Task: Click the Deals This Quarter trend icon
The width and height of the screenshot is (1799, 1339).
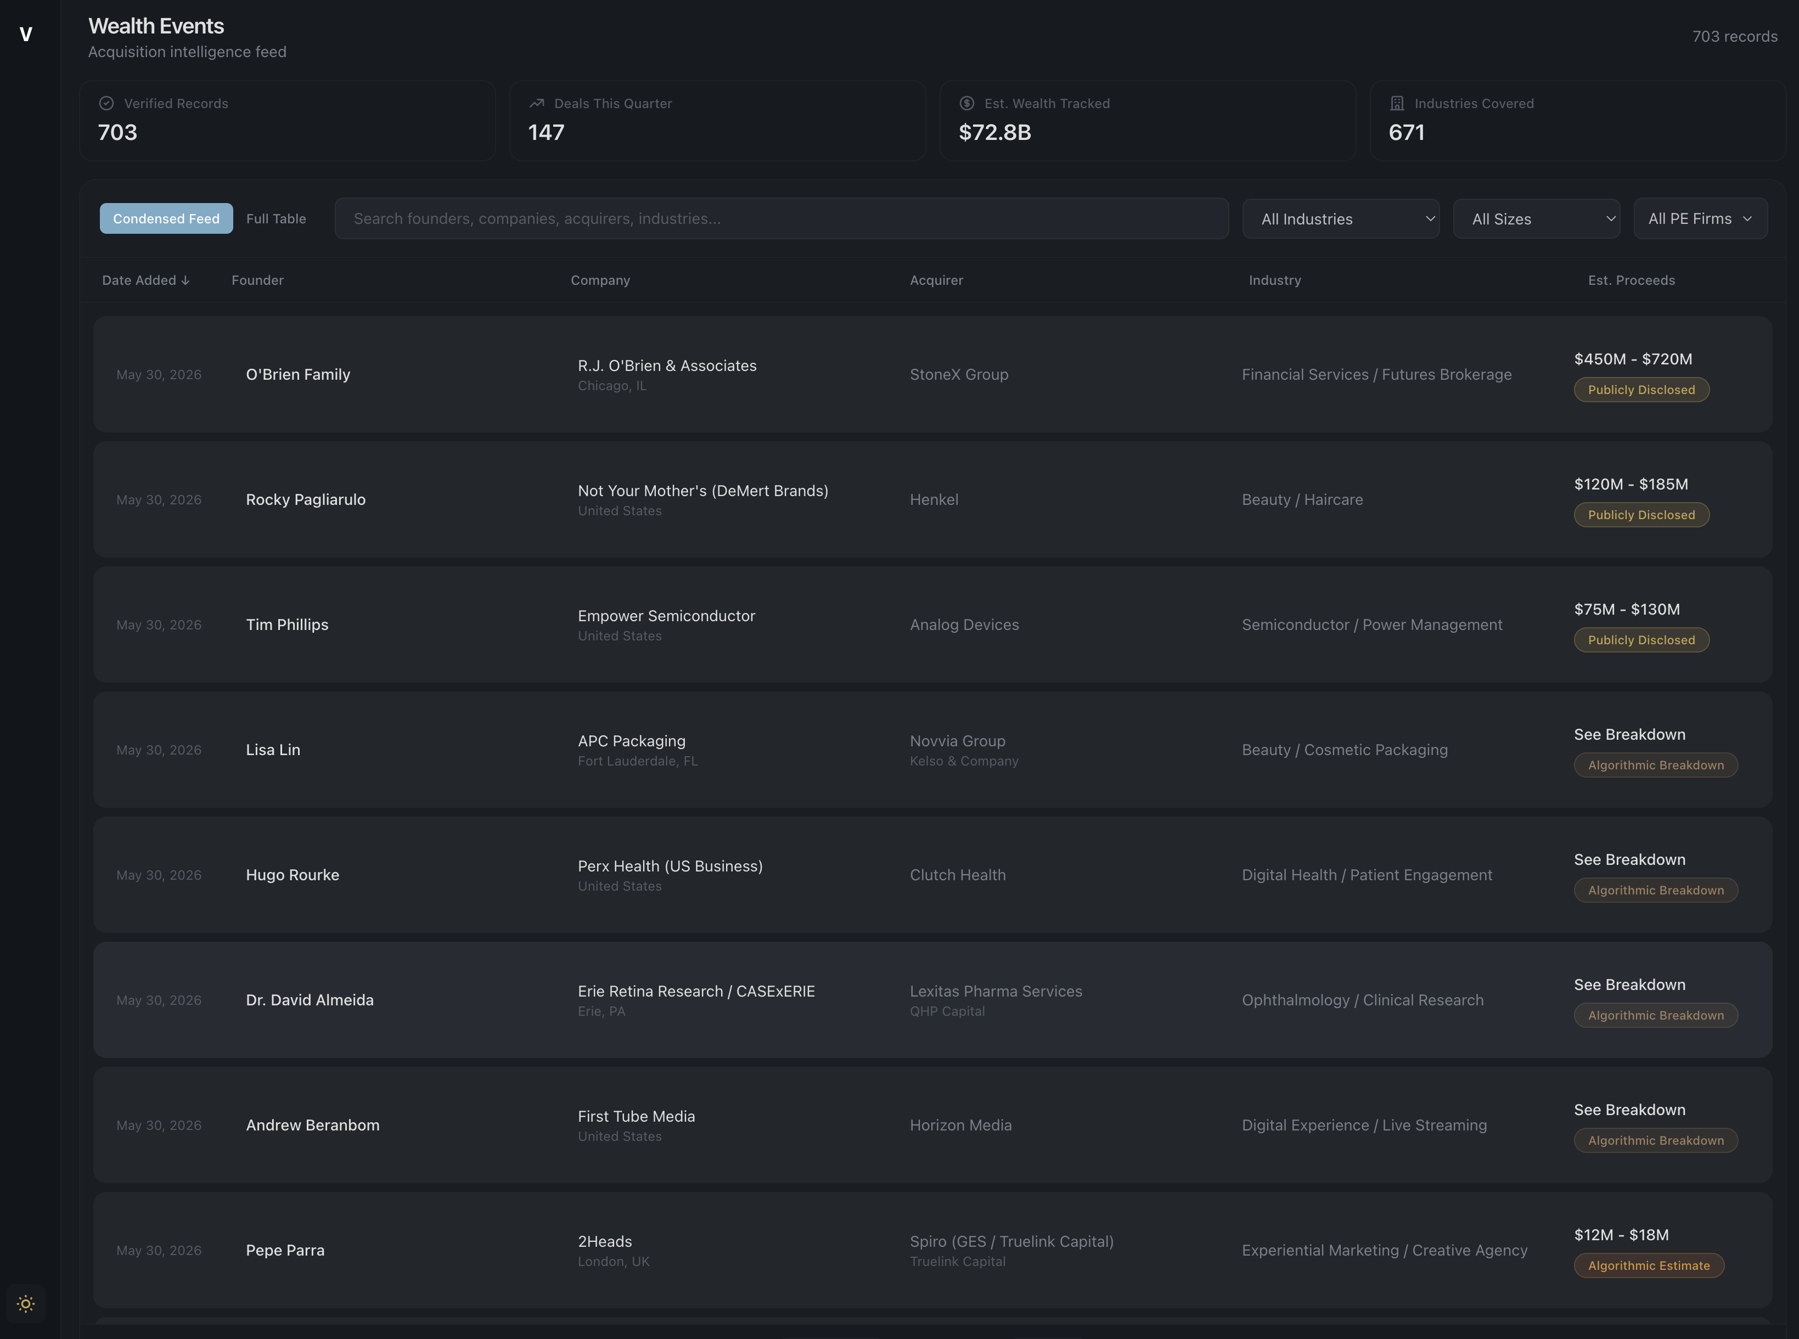Action: pyautogui.click(x=536, y=104)
